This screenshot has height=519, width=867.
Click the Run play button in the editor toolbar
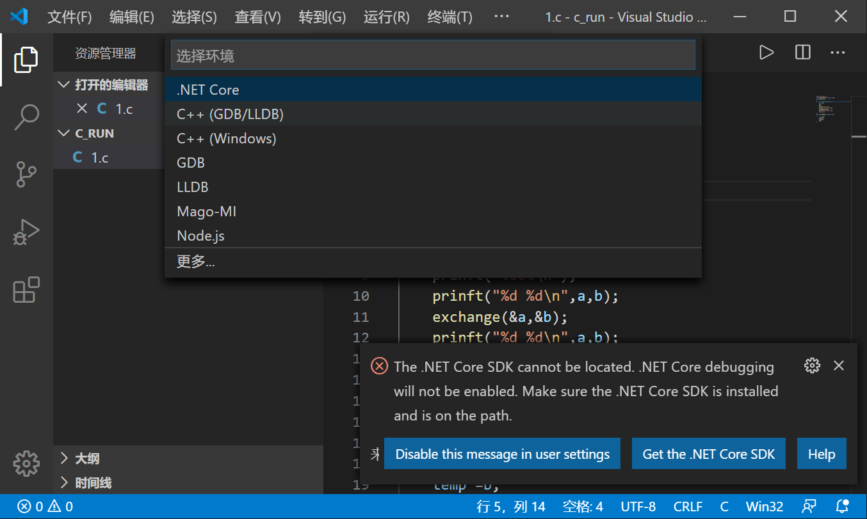(x=766, y=52)
